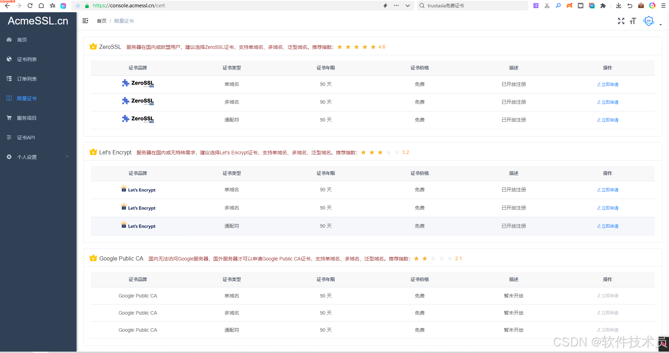Open the game controller extension icon
This screenshot has width=669, height=353.
point(569,6)
